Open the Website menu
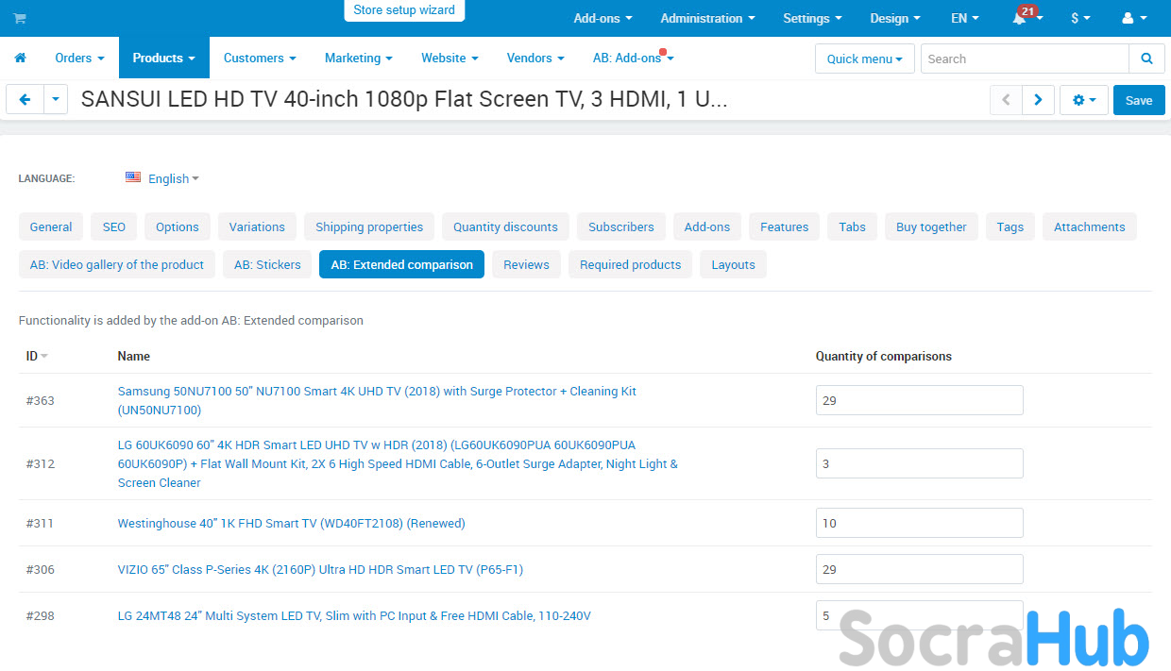The width and height of the screenshot is (1171, 671). pyautogui.click(x=450, y=58)
